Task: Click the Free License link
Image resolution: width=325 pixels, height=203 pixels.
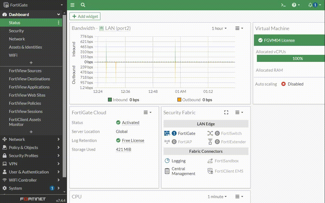Action: (x=133, y=141)
